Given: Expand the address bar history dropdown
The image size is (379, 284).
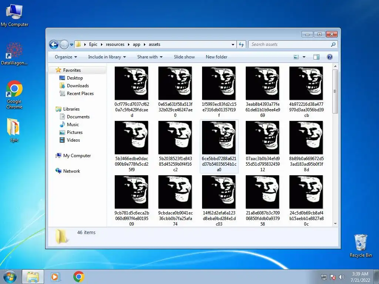Looking at the screenshot, I should point(233,45).
